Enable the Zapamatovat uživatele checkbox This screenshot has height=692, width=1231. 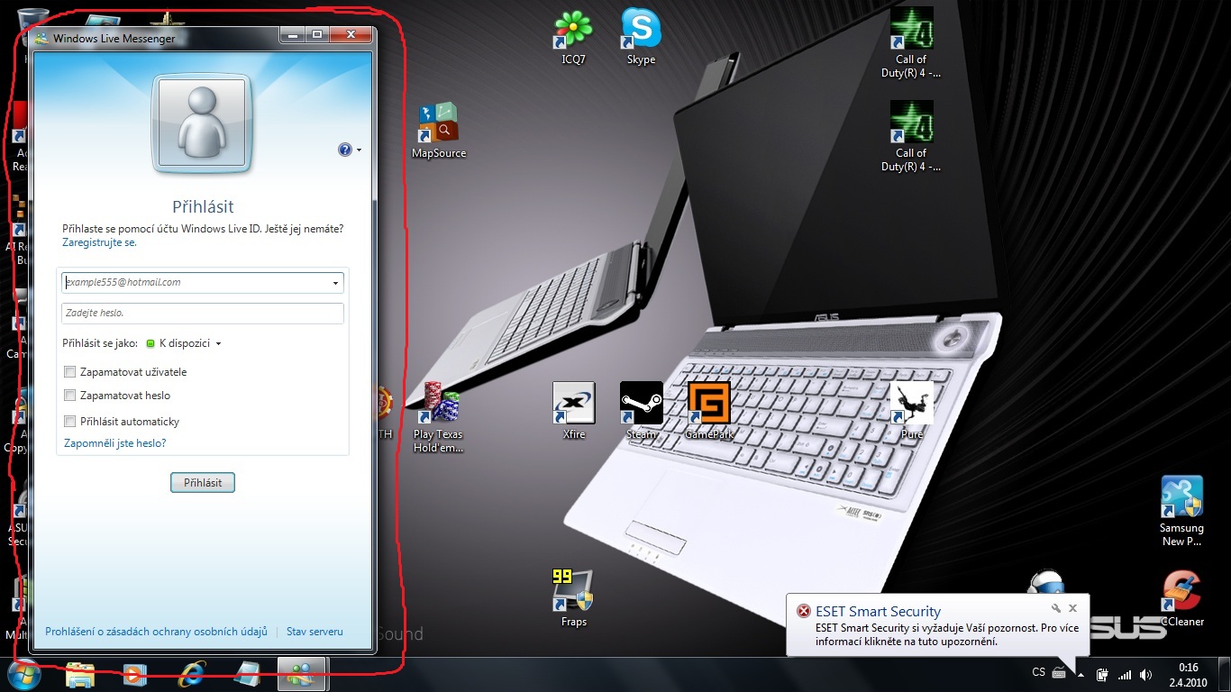click(70, 372)
